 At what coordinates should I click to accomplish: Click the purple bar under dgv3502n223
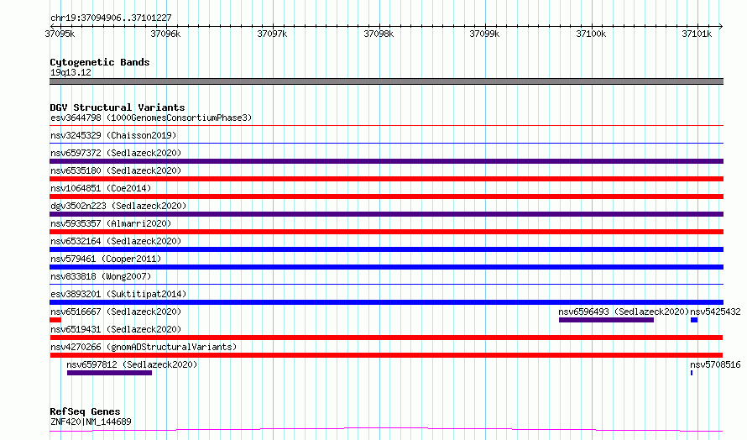coord(386,214)
